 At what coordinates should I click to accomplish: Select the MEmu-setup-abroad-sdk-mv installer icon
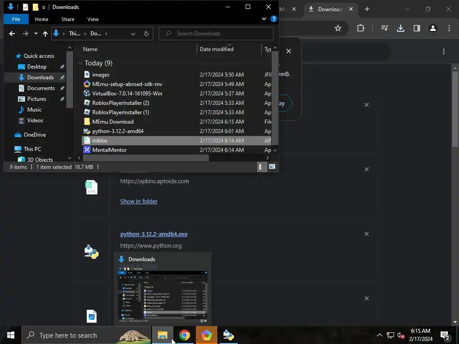coord(87,84)
